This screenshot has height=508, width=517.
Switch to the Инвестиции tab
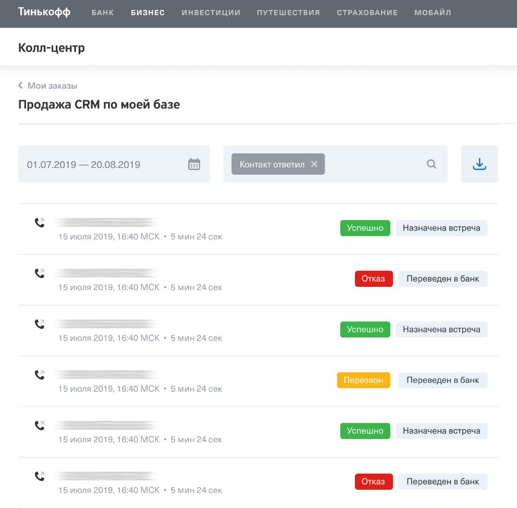click(x=211, y=13)
